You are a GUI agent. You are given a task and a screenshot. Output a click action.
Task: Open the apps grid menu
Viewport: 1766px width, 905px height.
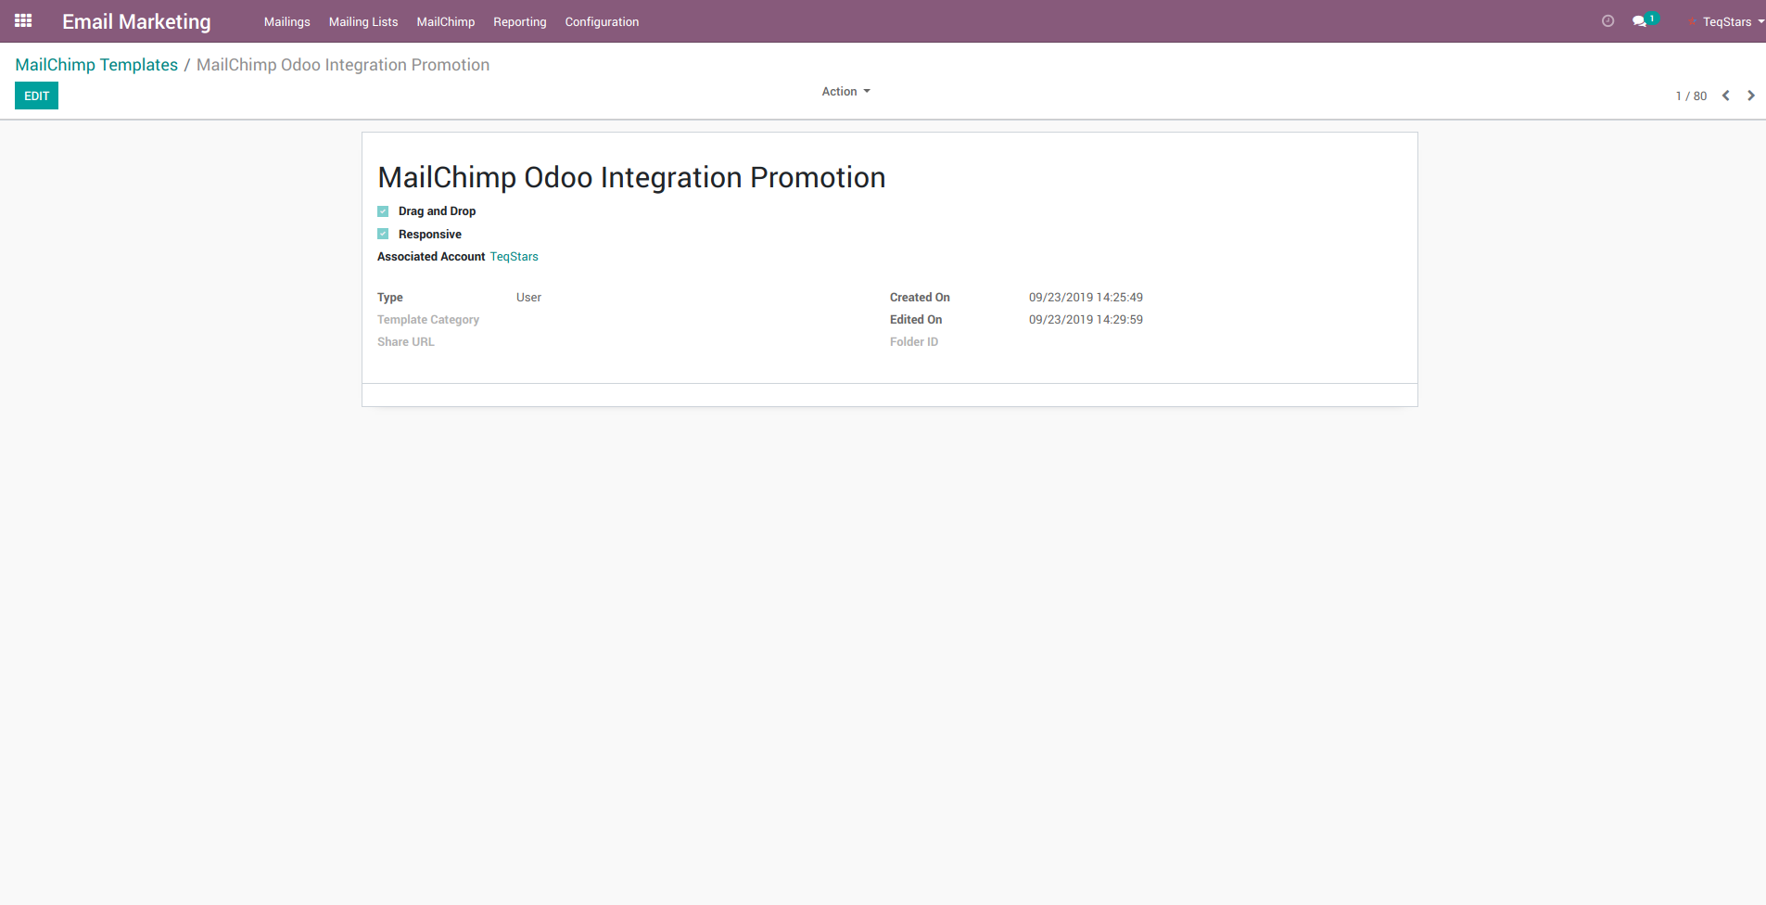pyautogui.click(x=23, y=20)
